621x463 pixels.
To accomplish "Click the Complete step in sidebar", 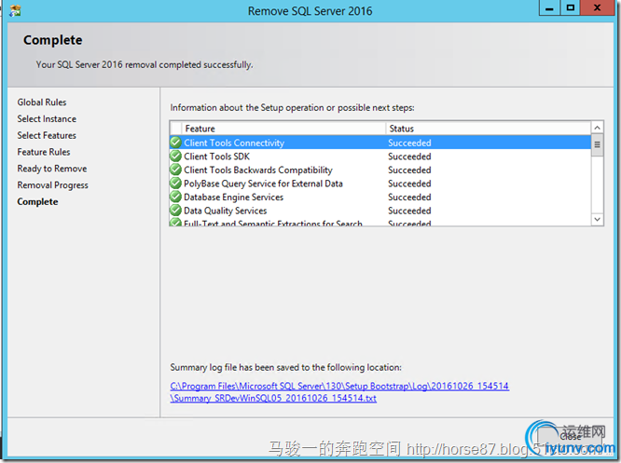I will [x=37, y=202].
